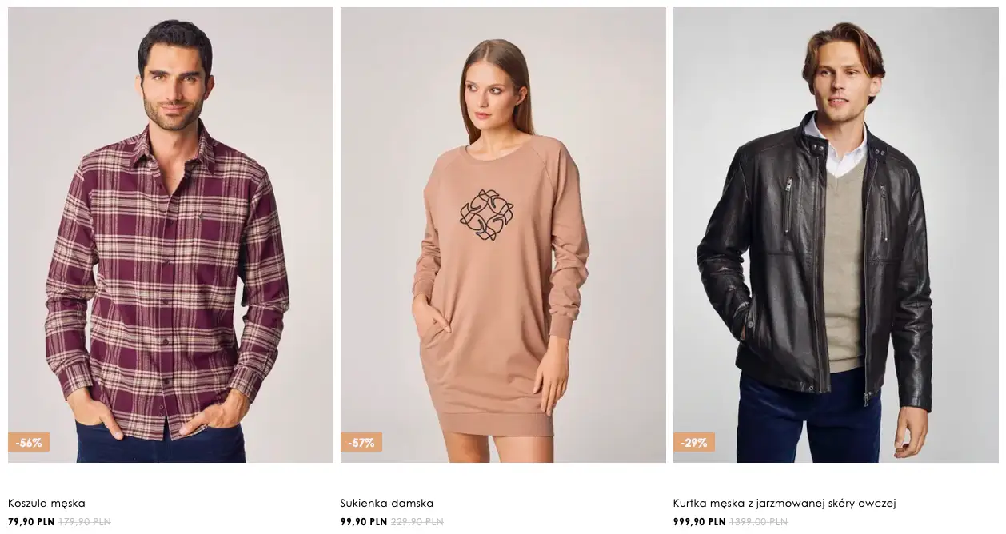Click the 99,90 PLN sale price
Image resolution: width=1006 pixels, height=534 pixels.
point(364,521)
